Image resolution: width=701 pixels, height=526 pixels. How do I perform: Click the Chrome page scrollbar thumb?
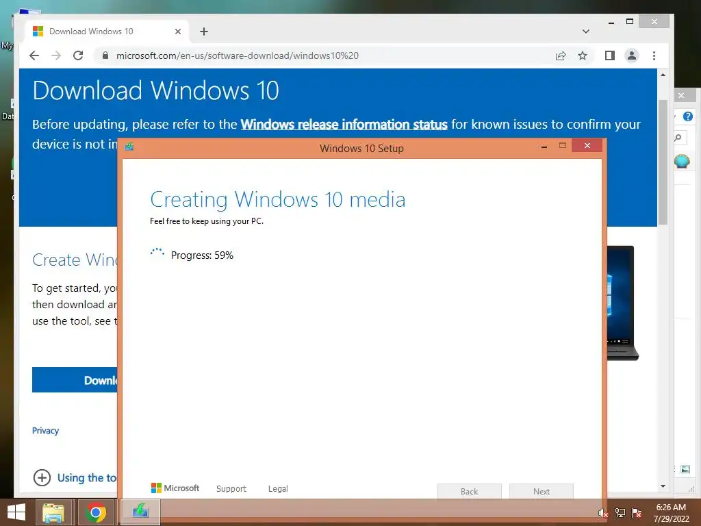tap(663, 162)
